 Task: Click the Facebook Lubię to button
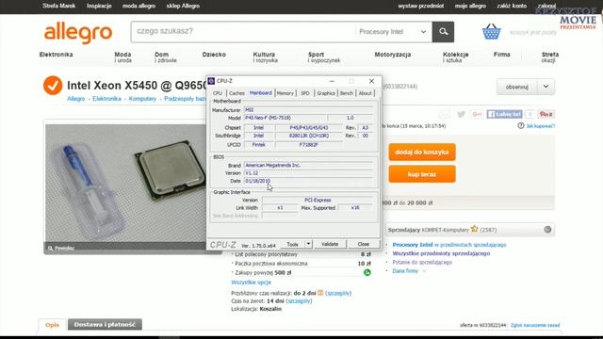[504, 114]
